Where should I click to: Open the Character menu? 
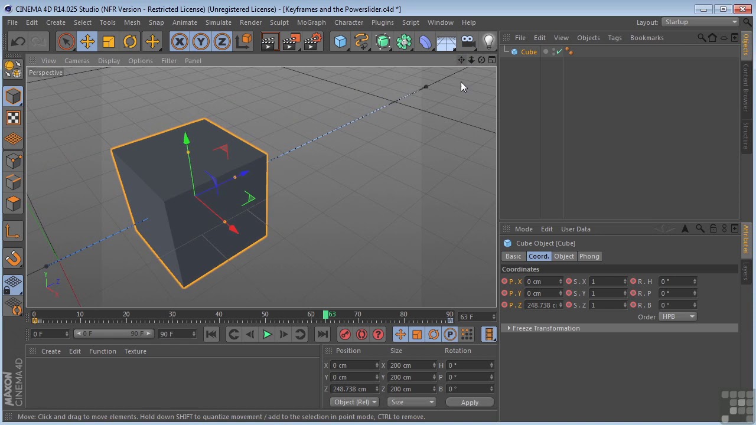click(x=348, y=22)
